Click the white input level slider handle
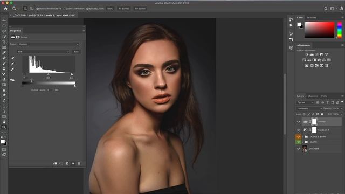345x194 pixels. point(72,74)
